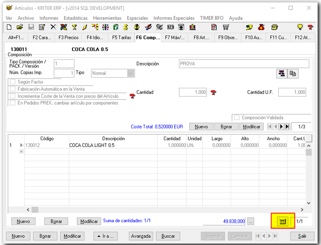Viewport: 321px width, 245px height.
Task: Click the grid's horizontal scrollbar thumb
Action: pyautogui.click(x=35, y=210)
